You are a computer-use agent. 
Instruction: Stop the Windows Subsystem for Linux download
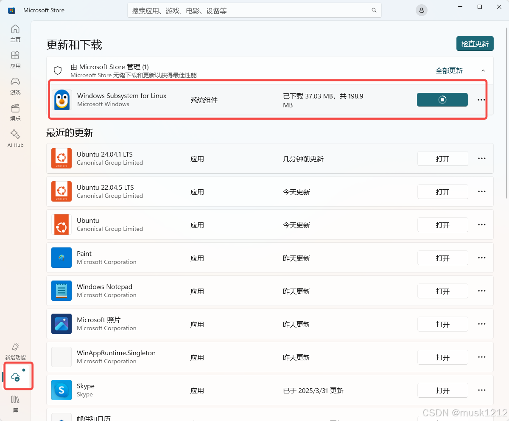[x=442, y=100]
